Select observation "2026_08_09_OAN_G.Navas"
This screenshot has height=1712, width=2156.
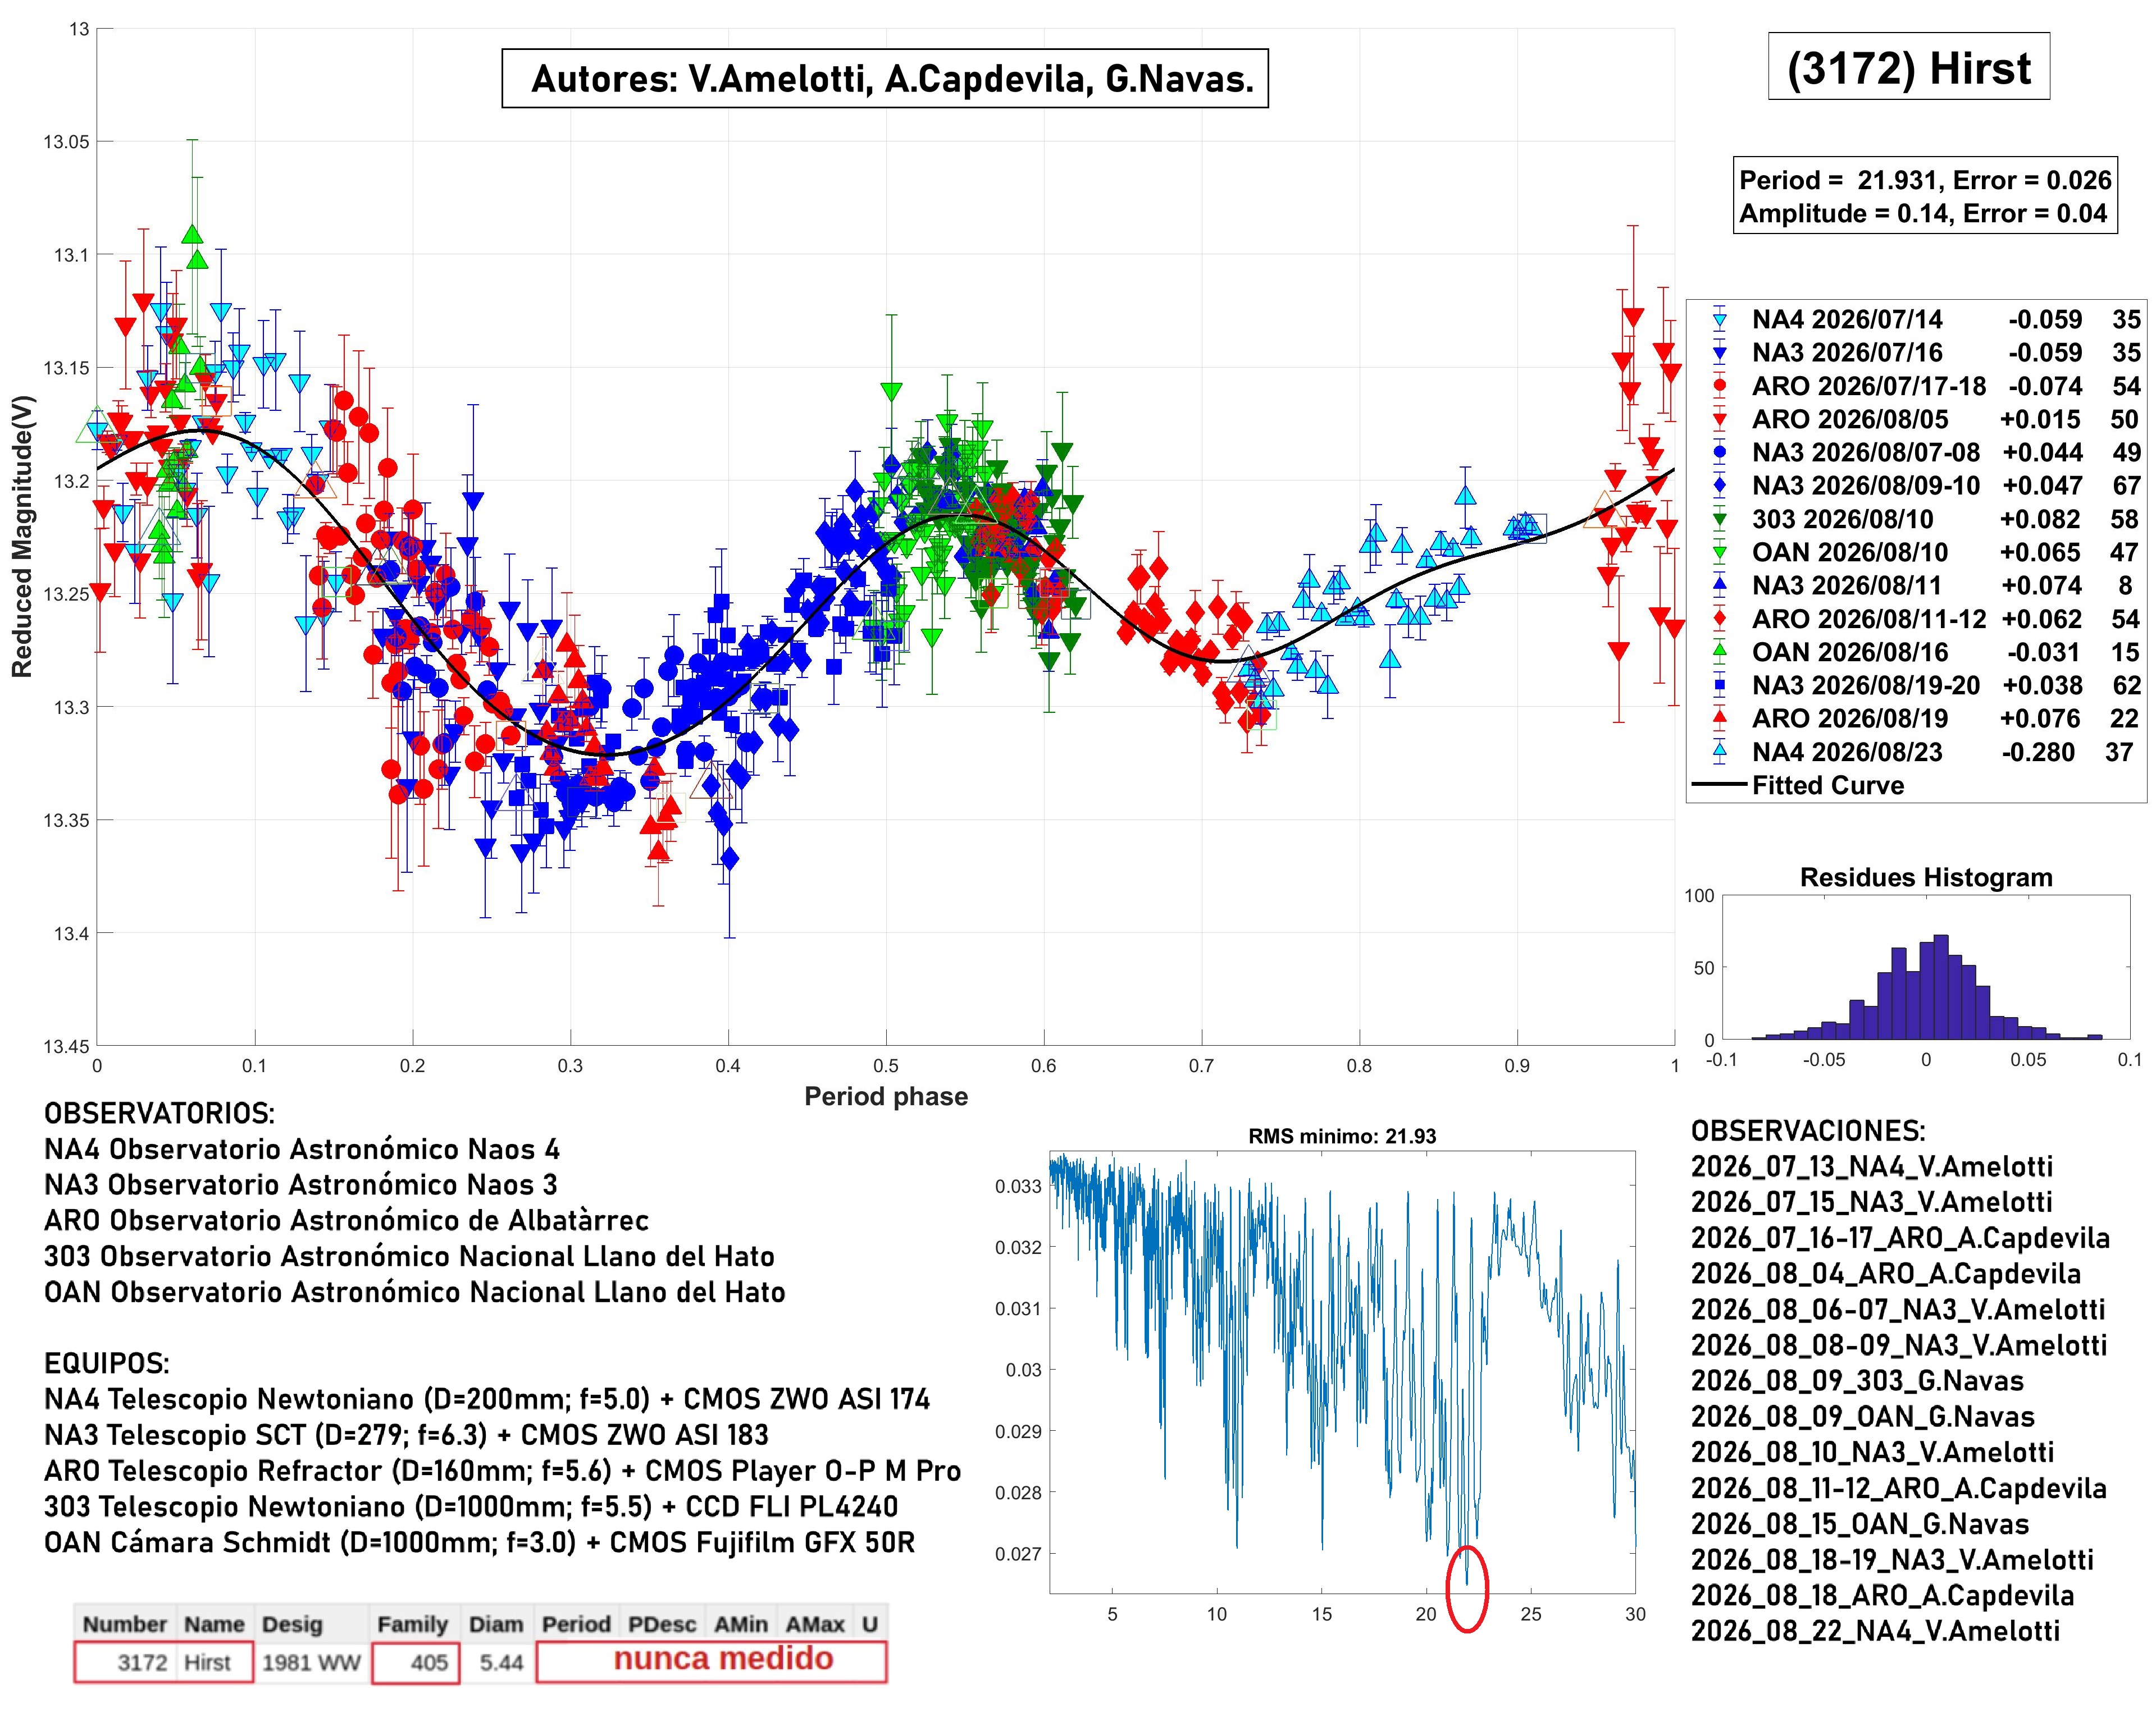tap(1863, 1417)
